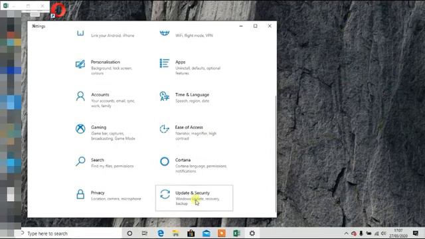425x239 pixels.
Task: Open the Mail app from the taskbar
Action: pos(207,233)
